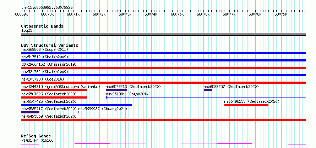Viewport: 316px width, 148px height.
Task: Click the 68071k ruler tick label
Action: [x=73, y=14]
